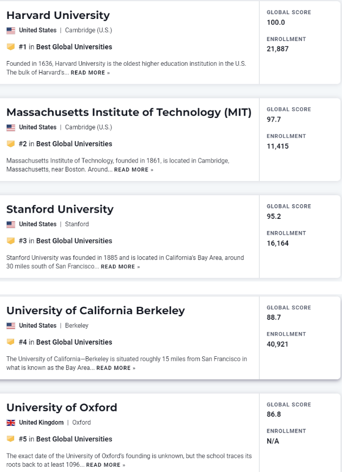The width and height of the screenshot is (342, 472).
Task: Open Massachusetts Institute of Technology (MIT) heading
Action: pos(129,112)
